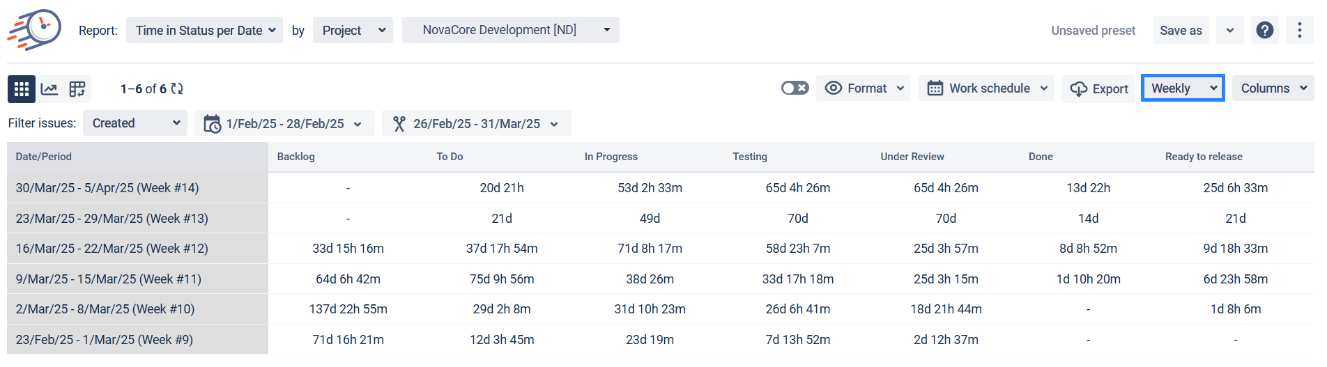This screenshot has width=1327, height=367.
Task: Click the To Do value 12d 3h 45m
Action: click(x=502, y=340)
